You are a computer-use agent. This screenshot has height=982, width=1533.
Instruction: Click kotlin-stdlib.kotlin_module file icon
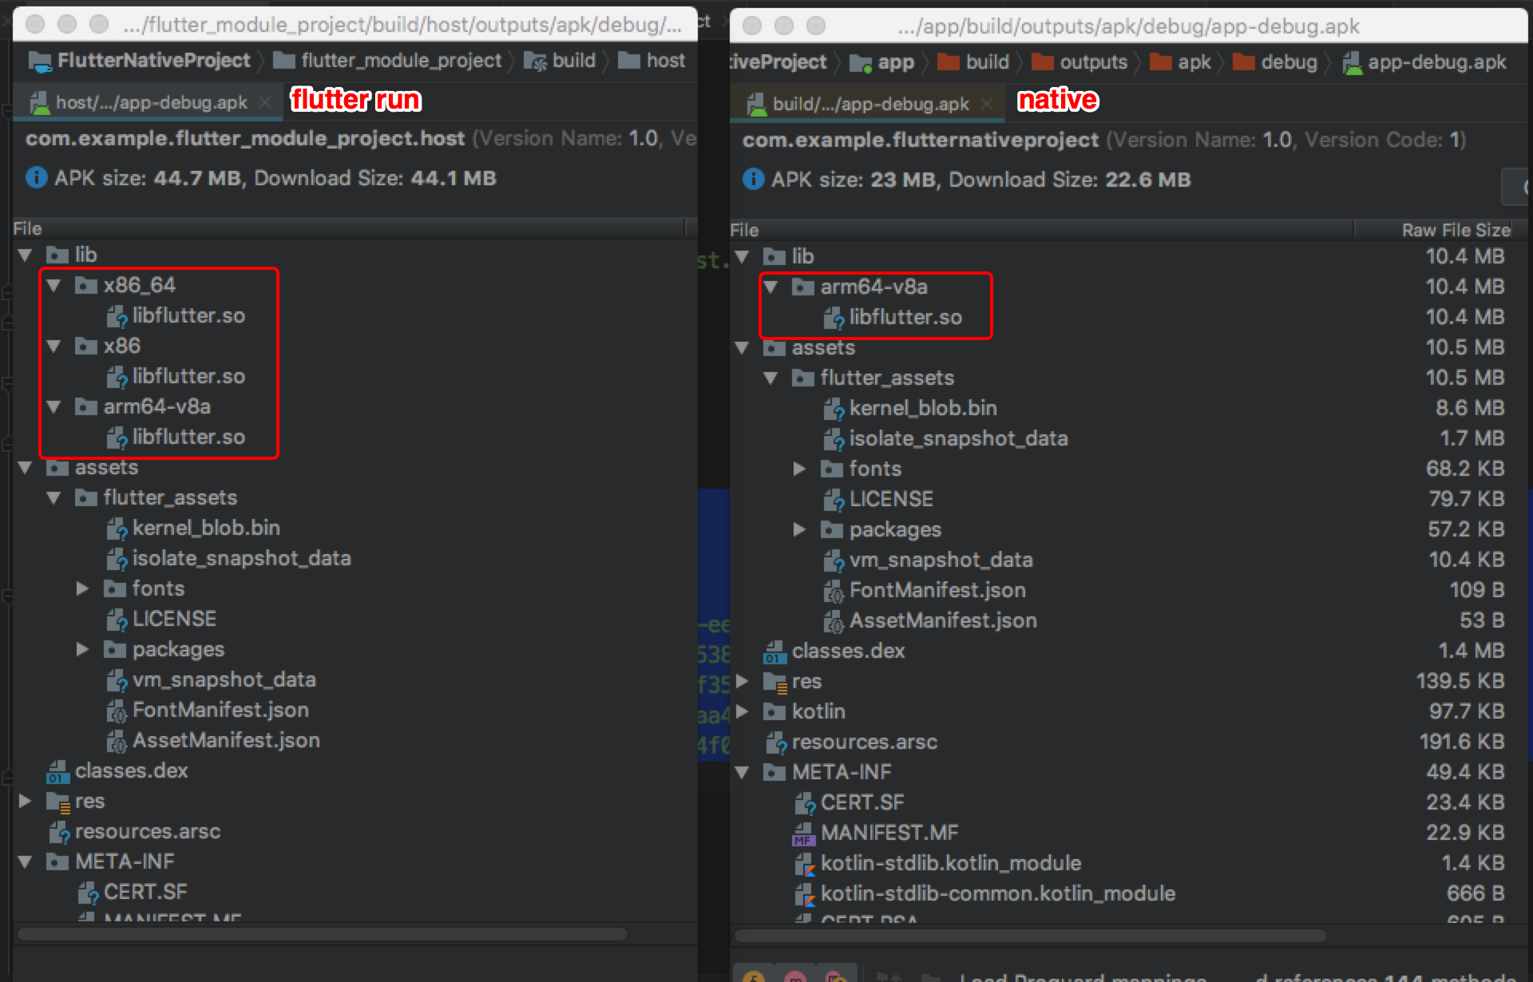coord(803,864)
